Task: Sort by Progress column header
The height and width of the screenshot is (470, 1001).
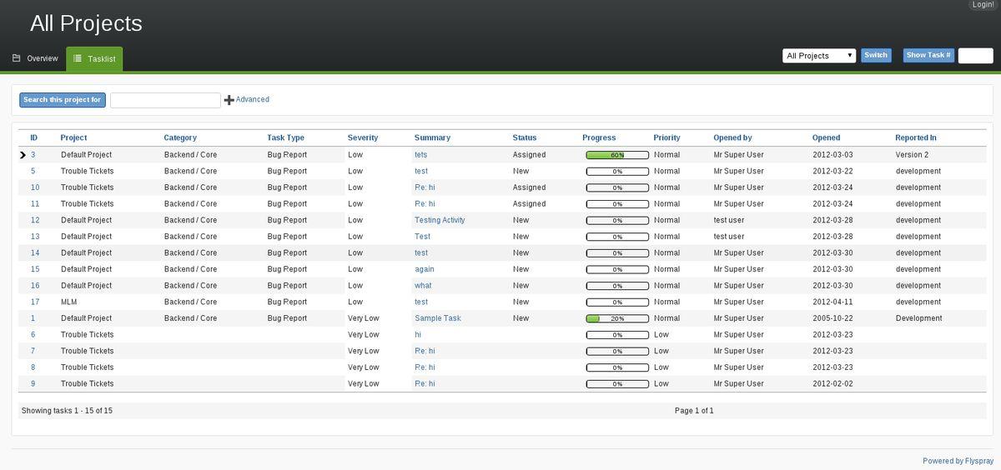Action: pyautogui.click(x=599, y=137)
